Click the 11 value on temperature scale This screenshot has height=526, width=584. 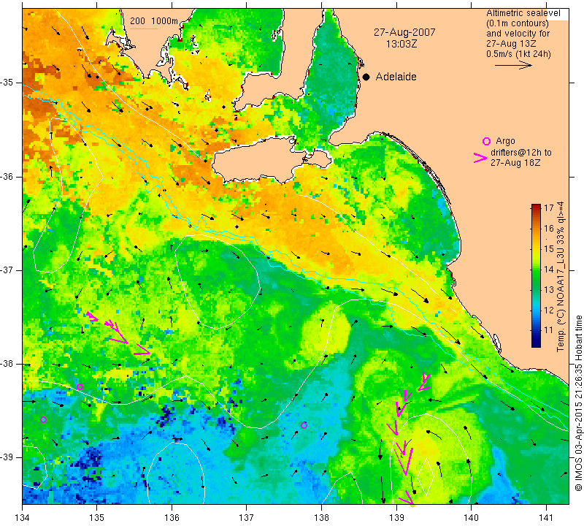pyautogui.click(x=549, y=330)
